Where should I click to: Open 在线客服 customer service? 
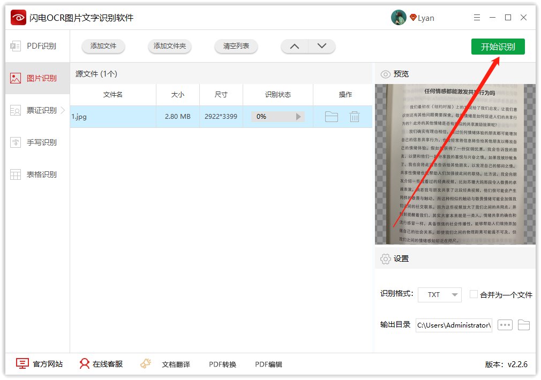point(84,363)
